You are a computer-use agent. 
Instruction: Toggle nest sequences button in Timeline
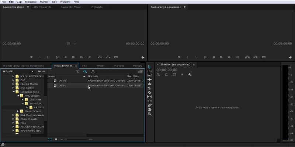click(159, 75)
